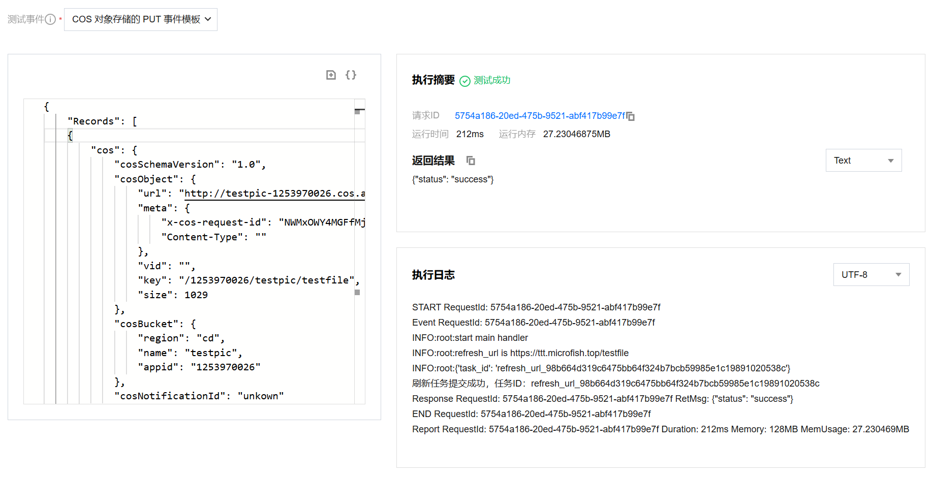
Task: Copy the request ID with copy icon
Action: [631, 116]
